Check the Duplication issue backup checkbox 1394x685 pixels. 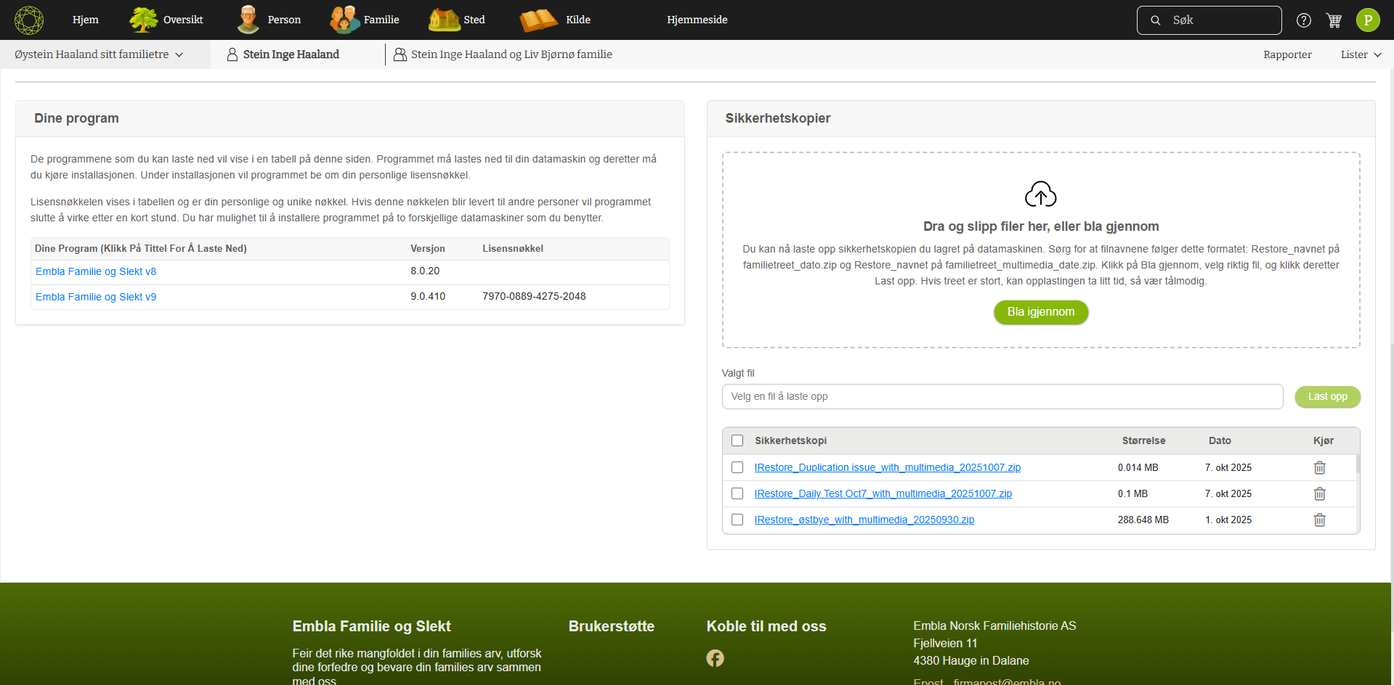737,468
